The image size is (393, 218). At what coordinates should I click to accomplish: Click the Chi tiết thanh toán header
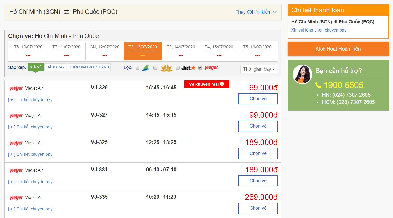(x=338, y=10)
